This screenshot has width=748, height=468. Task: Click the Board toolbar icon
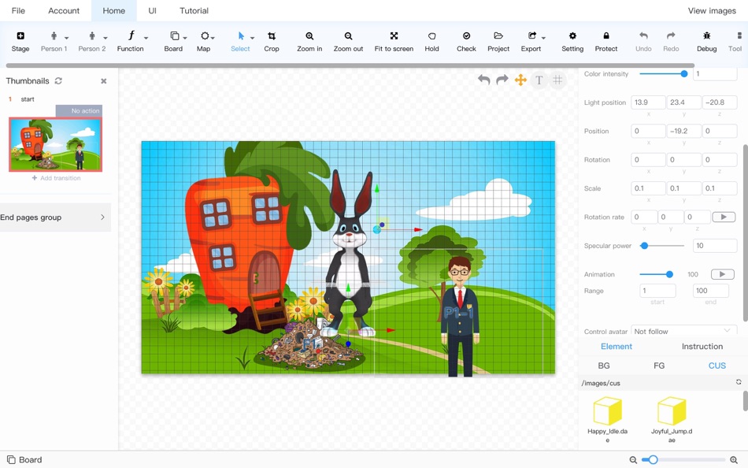coord(175,35)
